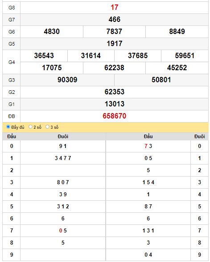Select G2 result 62353
Image resolution: width=210 pixels, height=262 pixels.
tap(114, 92)
